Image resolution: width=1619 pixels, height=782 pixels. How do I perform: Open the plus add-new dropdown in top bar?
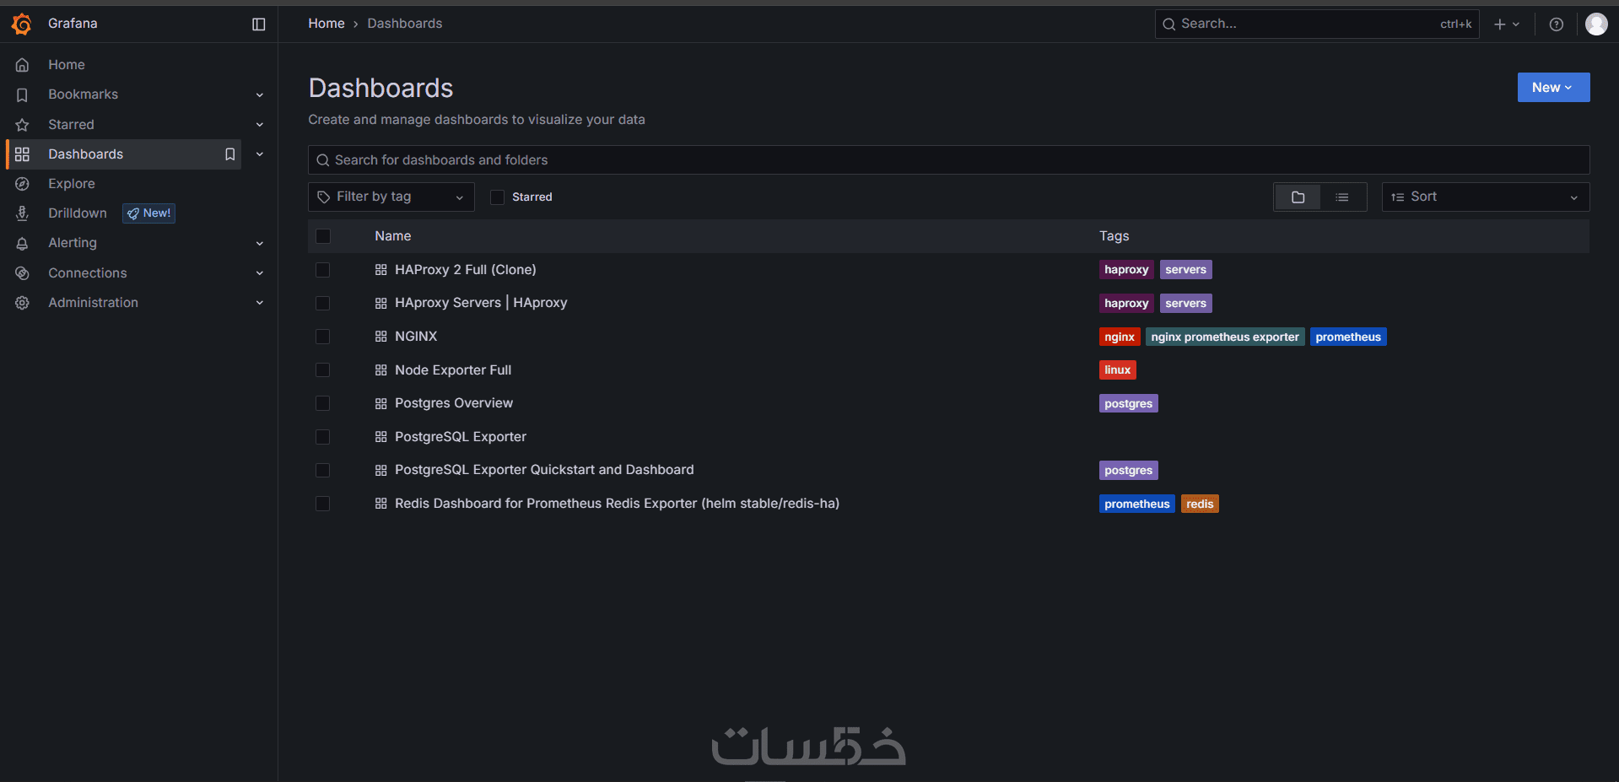tap(1507, 24)
